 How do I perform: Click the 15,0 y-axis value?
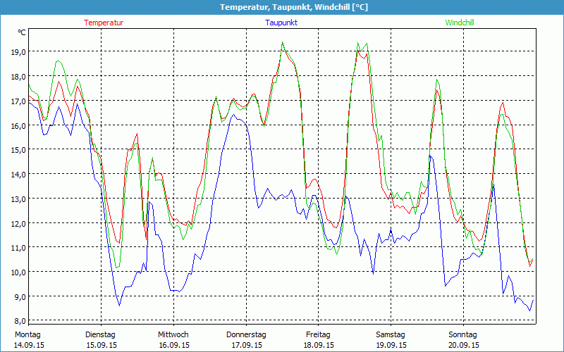point(19,150)
